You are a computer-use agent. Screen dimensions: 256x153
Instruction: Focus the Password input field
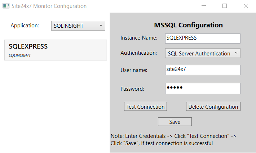pyautogui.click(x=203, y=89)
